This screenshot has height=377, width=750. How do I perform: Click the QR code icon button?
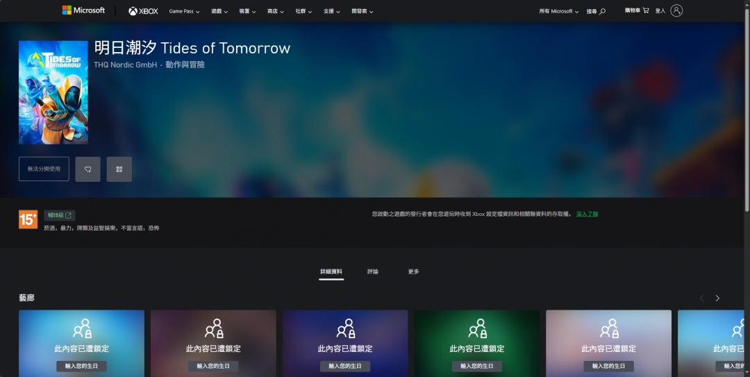[119, 169]
